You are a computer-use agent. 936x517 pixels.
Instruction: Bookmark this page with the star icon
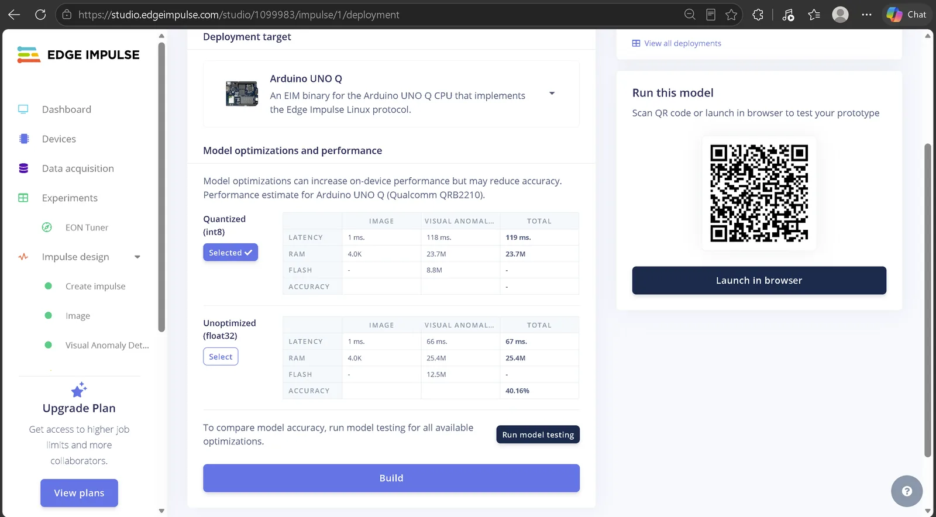(731, 15)
